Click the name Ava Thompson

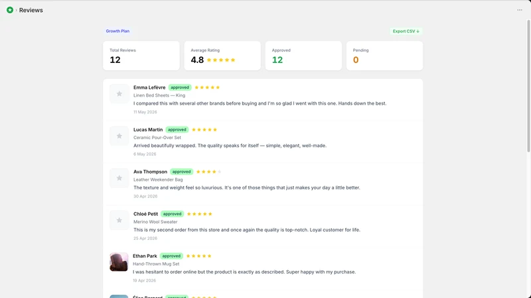151,172
